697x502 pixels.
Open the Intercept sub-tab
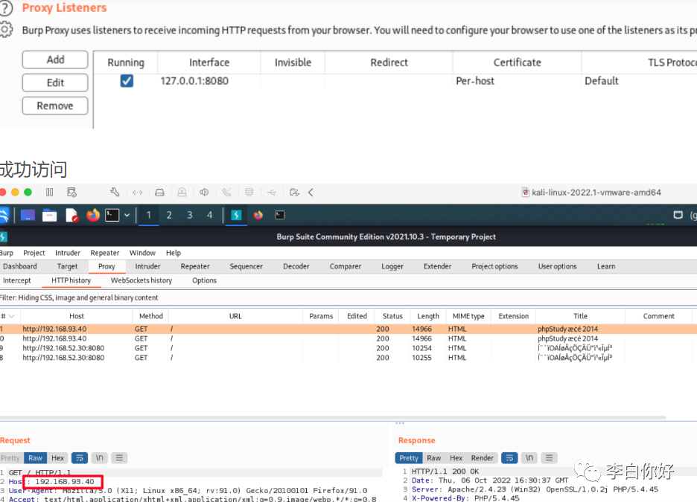(17, 280)
